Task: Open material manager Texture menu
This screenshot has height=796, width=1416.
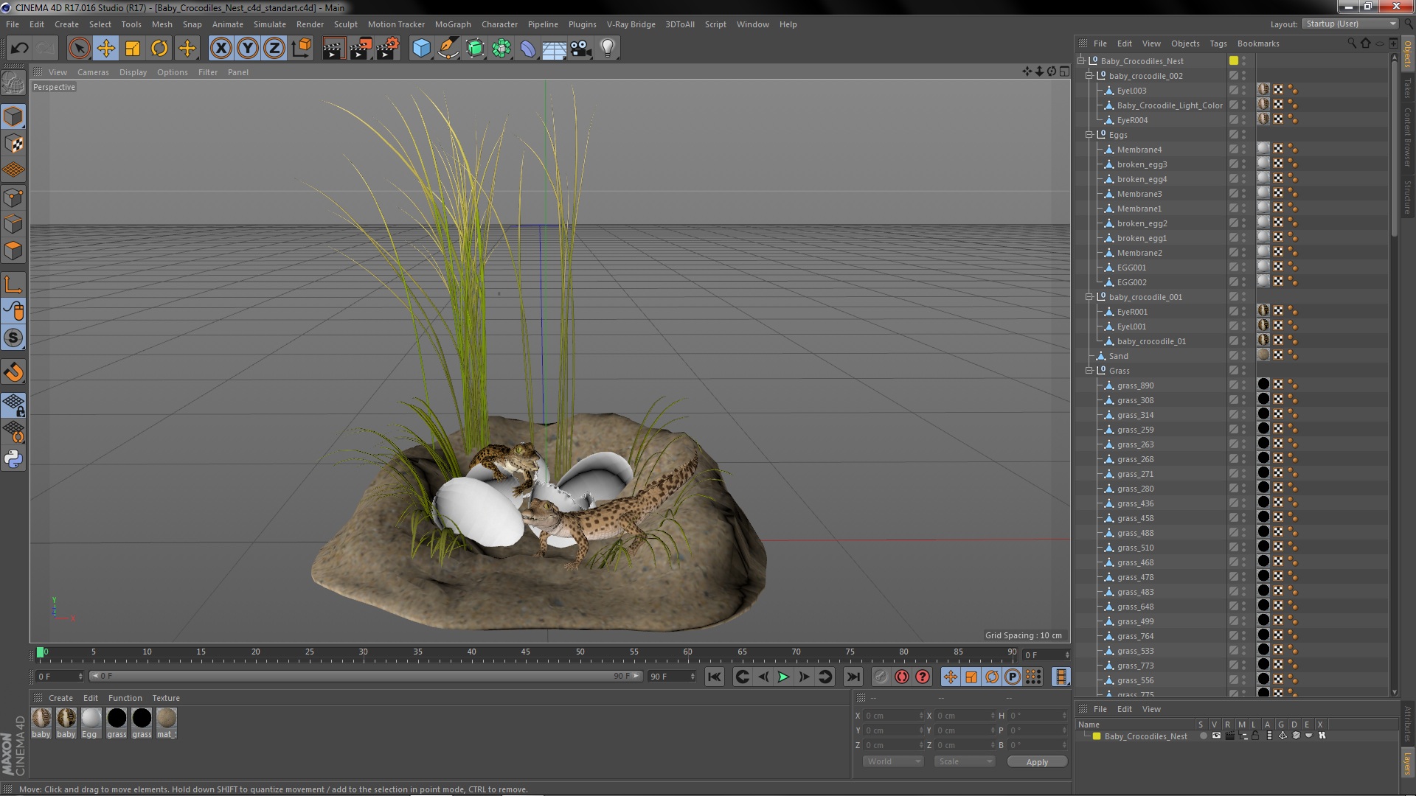Action: pos(166,698)
